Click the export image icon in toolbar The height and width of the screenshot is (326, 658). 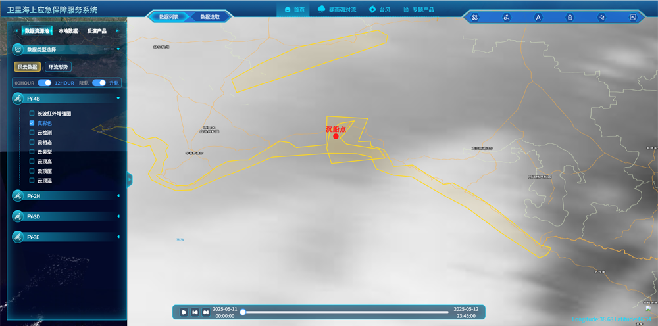click(633, 18)
